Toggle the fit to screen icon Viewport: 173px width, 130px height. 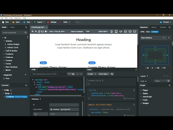tap(42, 31)
